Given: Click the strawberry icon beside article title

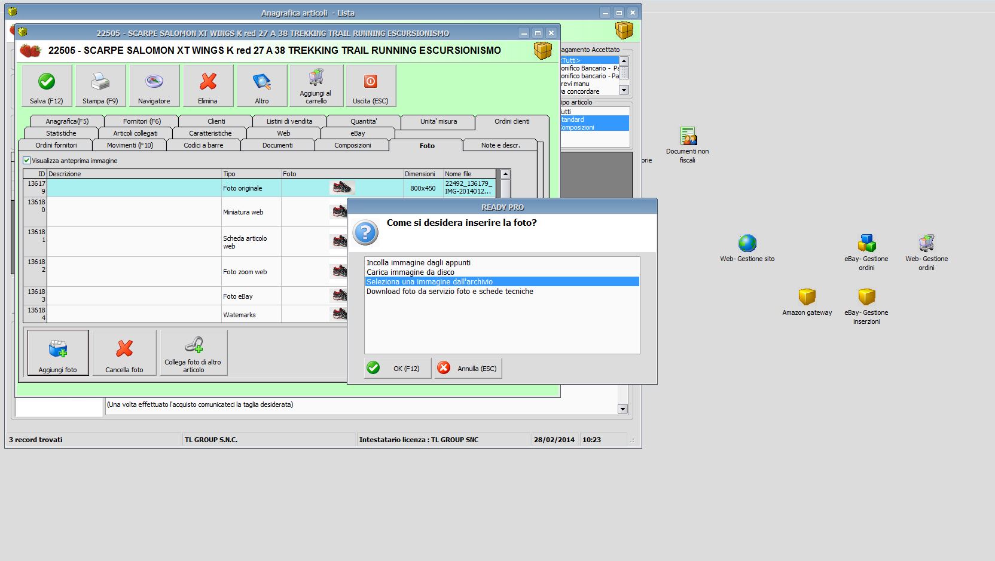Looking at the screenshot, I should pyautogui.click(x=30, y=51).
